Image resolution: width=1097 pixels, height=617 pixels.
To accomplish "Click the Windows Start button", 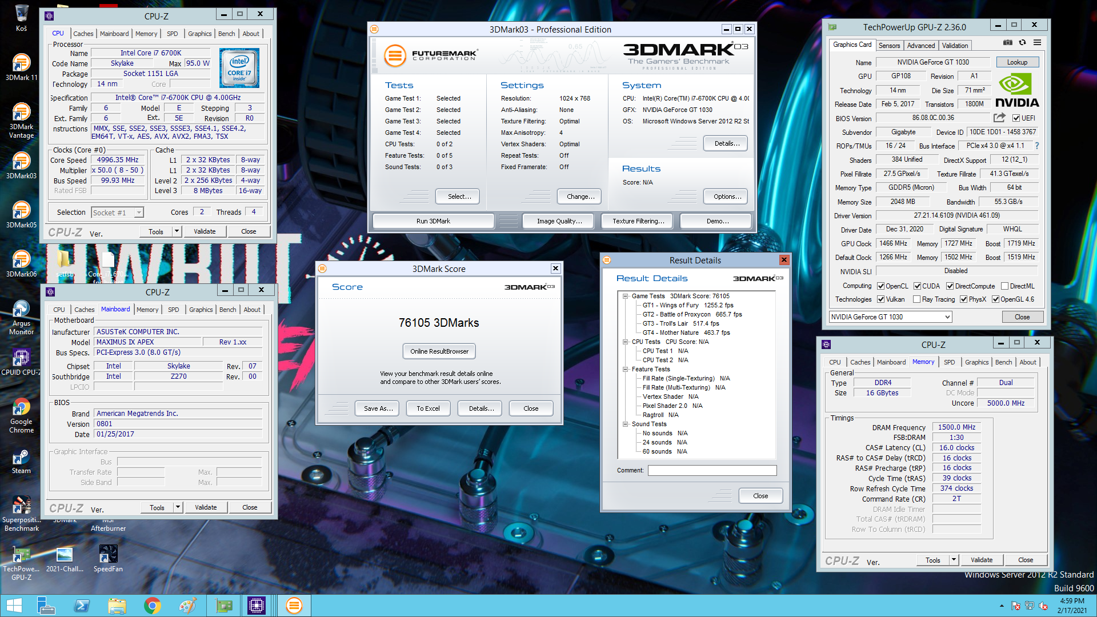I will pos(14,606).
